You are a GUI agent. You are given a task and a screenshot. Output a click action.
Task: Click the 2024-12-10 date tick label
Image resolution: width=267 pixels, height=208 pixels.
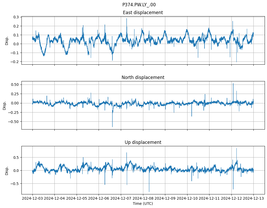pyautogui.click(x=187, y=199)
